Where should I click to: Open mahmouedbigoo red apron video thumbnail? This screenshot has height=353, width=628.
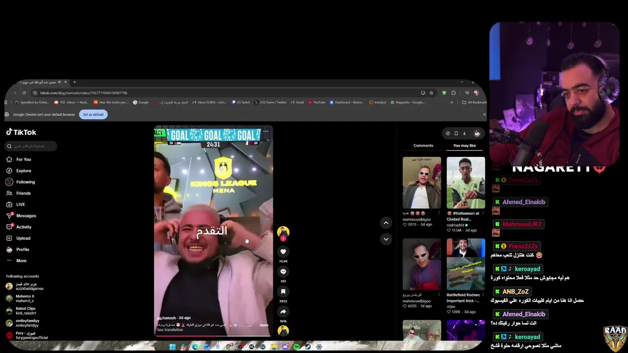point(422,264)
